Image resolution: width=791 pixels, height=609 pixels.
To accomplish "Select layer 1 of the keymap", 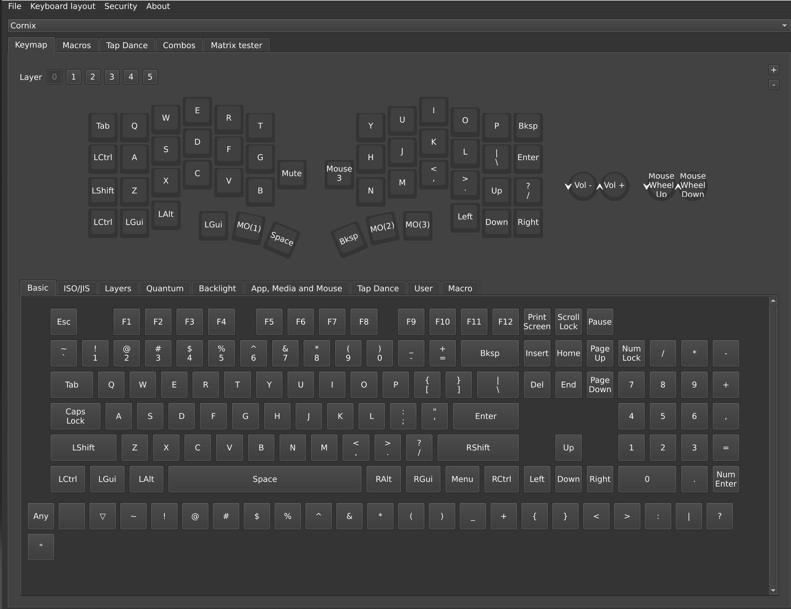I will [x=73, y=77].
